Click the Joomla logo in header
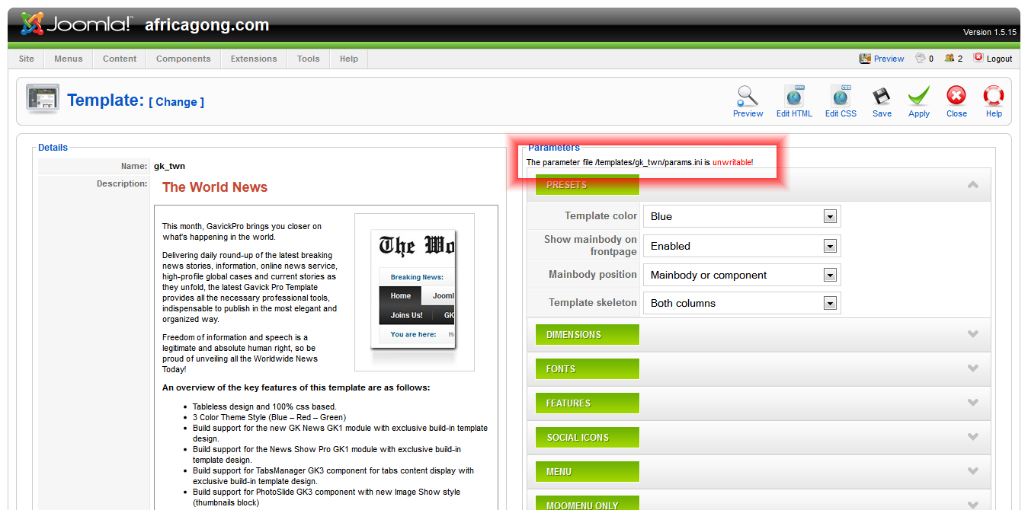This screenshot has height=510, width=1028. (x=75, y=24)
